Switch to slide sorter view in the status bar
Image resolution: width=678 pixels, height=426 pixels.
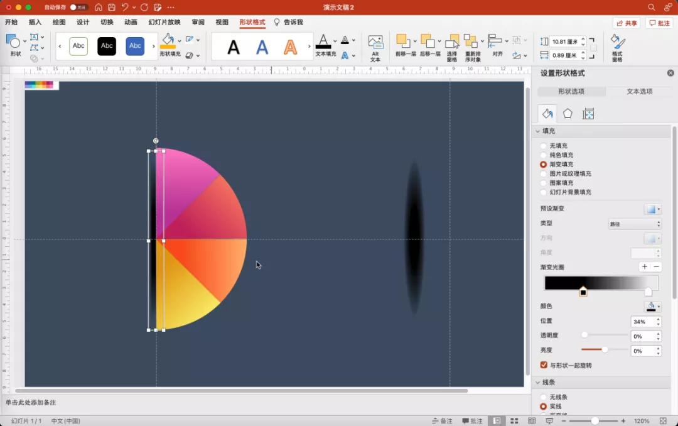(x=514, y=421)
